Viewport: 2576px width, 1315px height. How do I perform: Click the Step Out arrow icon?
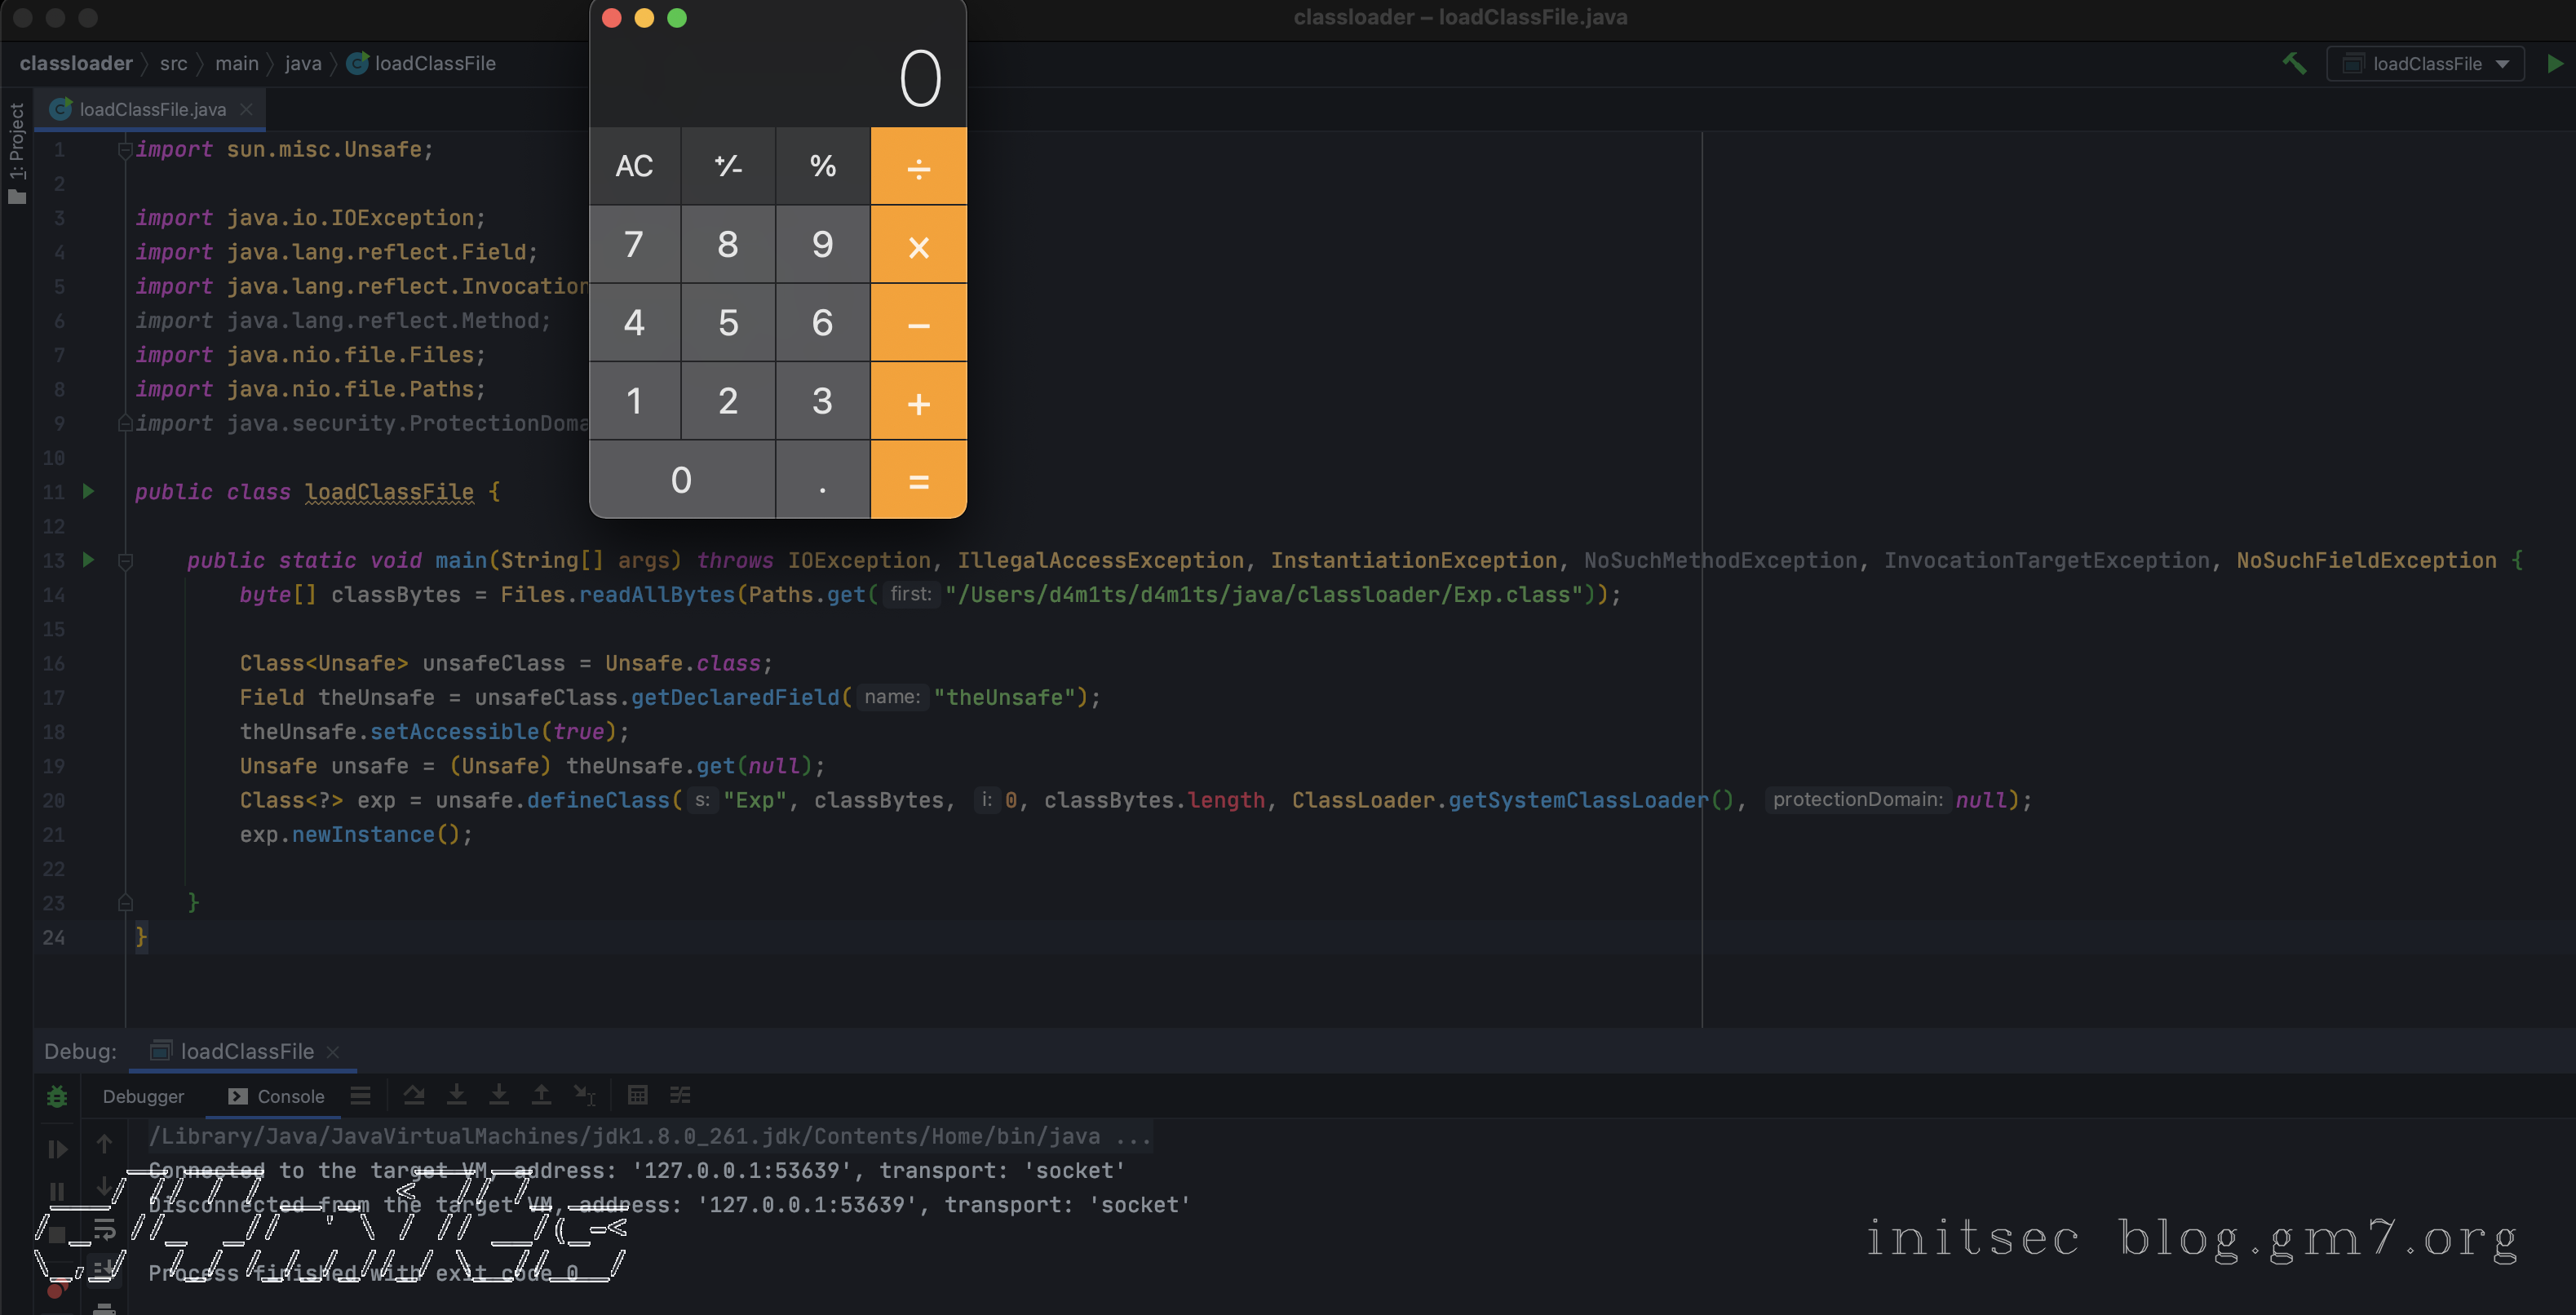tap(541, 1095)
